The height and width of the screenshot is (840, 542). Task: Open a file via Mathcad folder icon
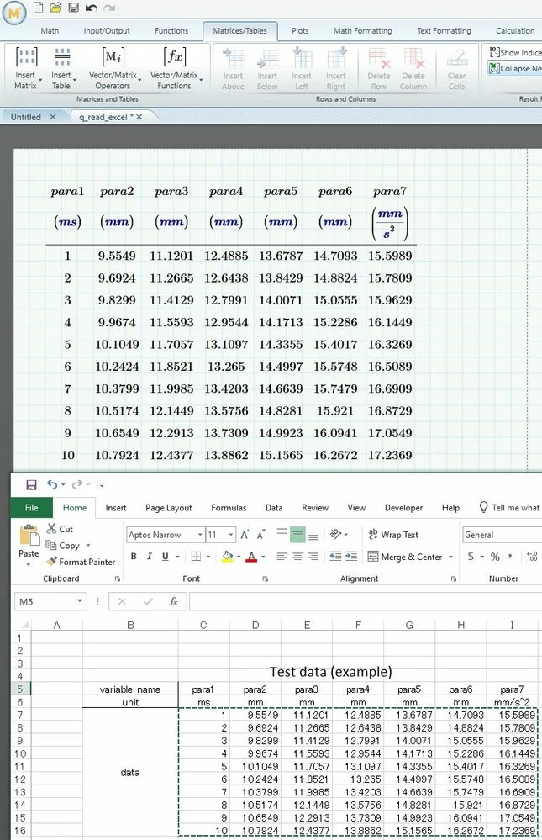tap(55, 8)
